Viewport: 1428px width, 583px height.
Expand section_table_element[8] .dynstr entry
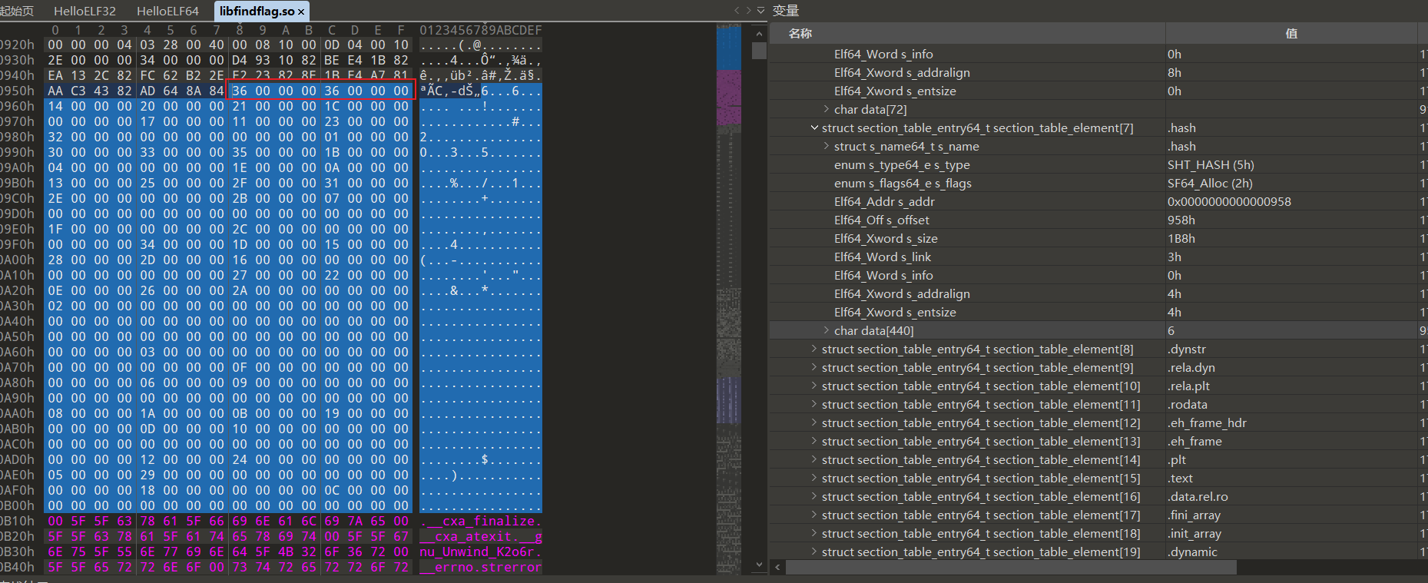(814, 349)
